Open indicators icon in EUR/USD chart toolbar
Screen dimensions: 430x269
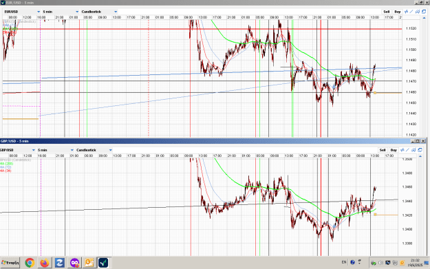406,12
